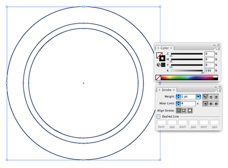The width and height of the screenshot is (228, 168).
Task: Select the Butt Cap icon
Action: tap(205, 97)
